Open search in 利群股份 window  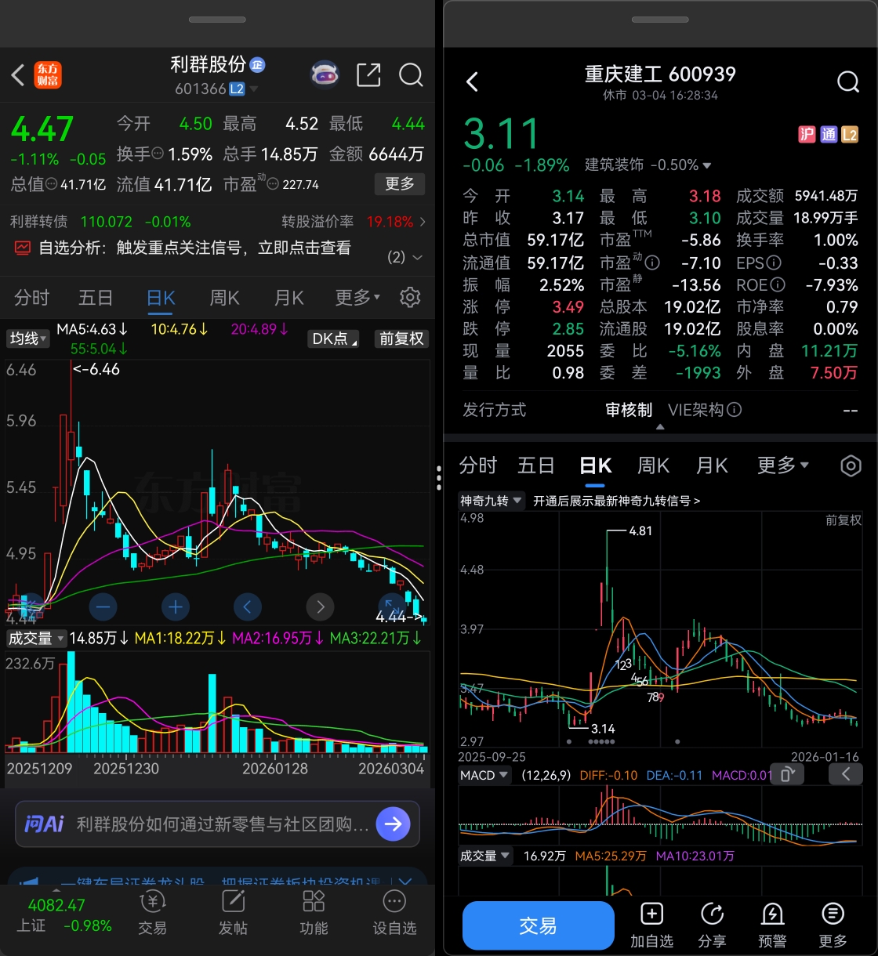click(x=411, y=74)
